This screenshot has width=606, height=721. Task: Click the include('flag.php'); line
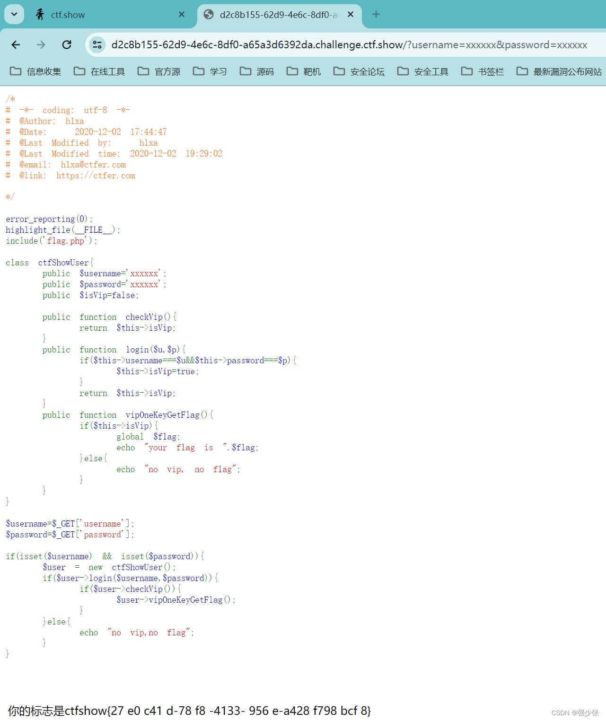(52, 241)
